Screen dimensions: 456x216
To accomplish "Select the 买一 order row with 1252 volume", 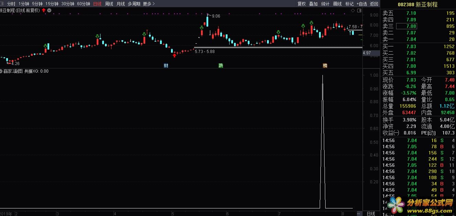I will pos(418,46).
